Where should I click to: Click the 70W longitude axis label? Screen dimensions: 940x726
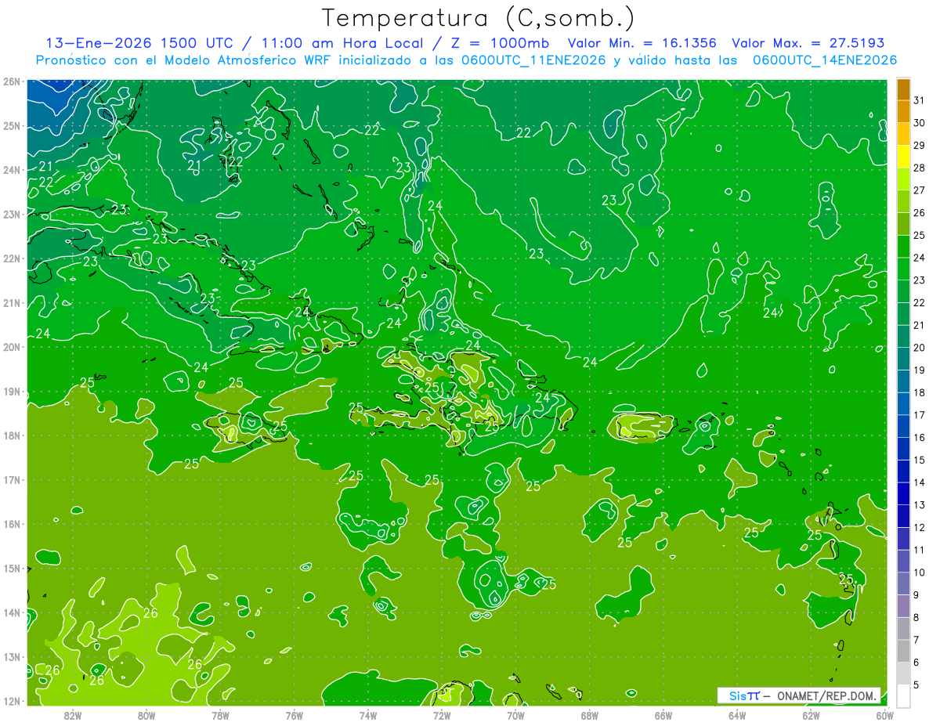point(515,715)
